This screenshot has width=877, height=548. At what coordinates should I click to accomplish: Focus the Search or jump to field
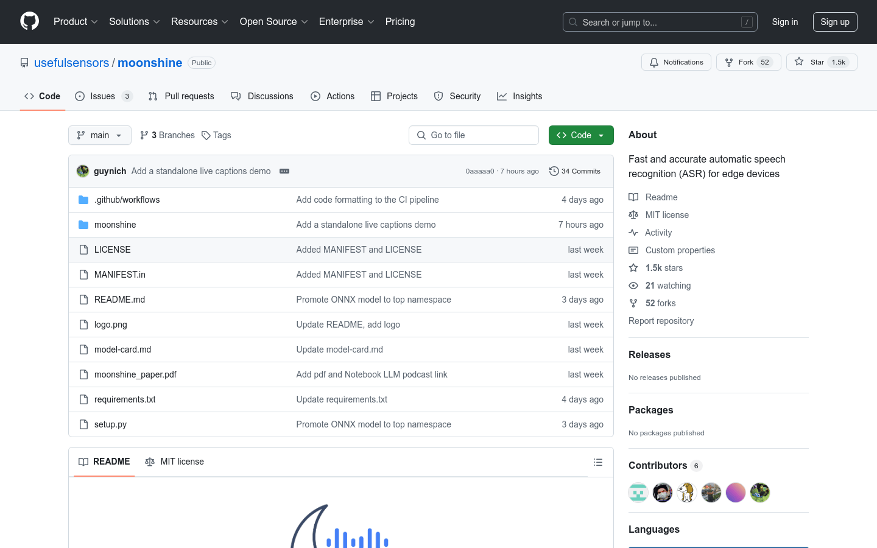pos(660,22)
